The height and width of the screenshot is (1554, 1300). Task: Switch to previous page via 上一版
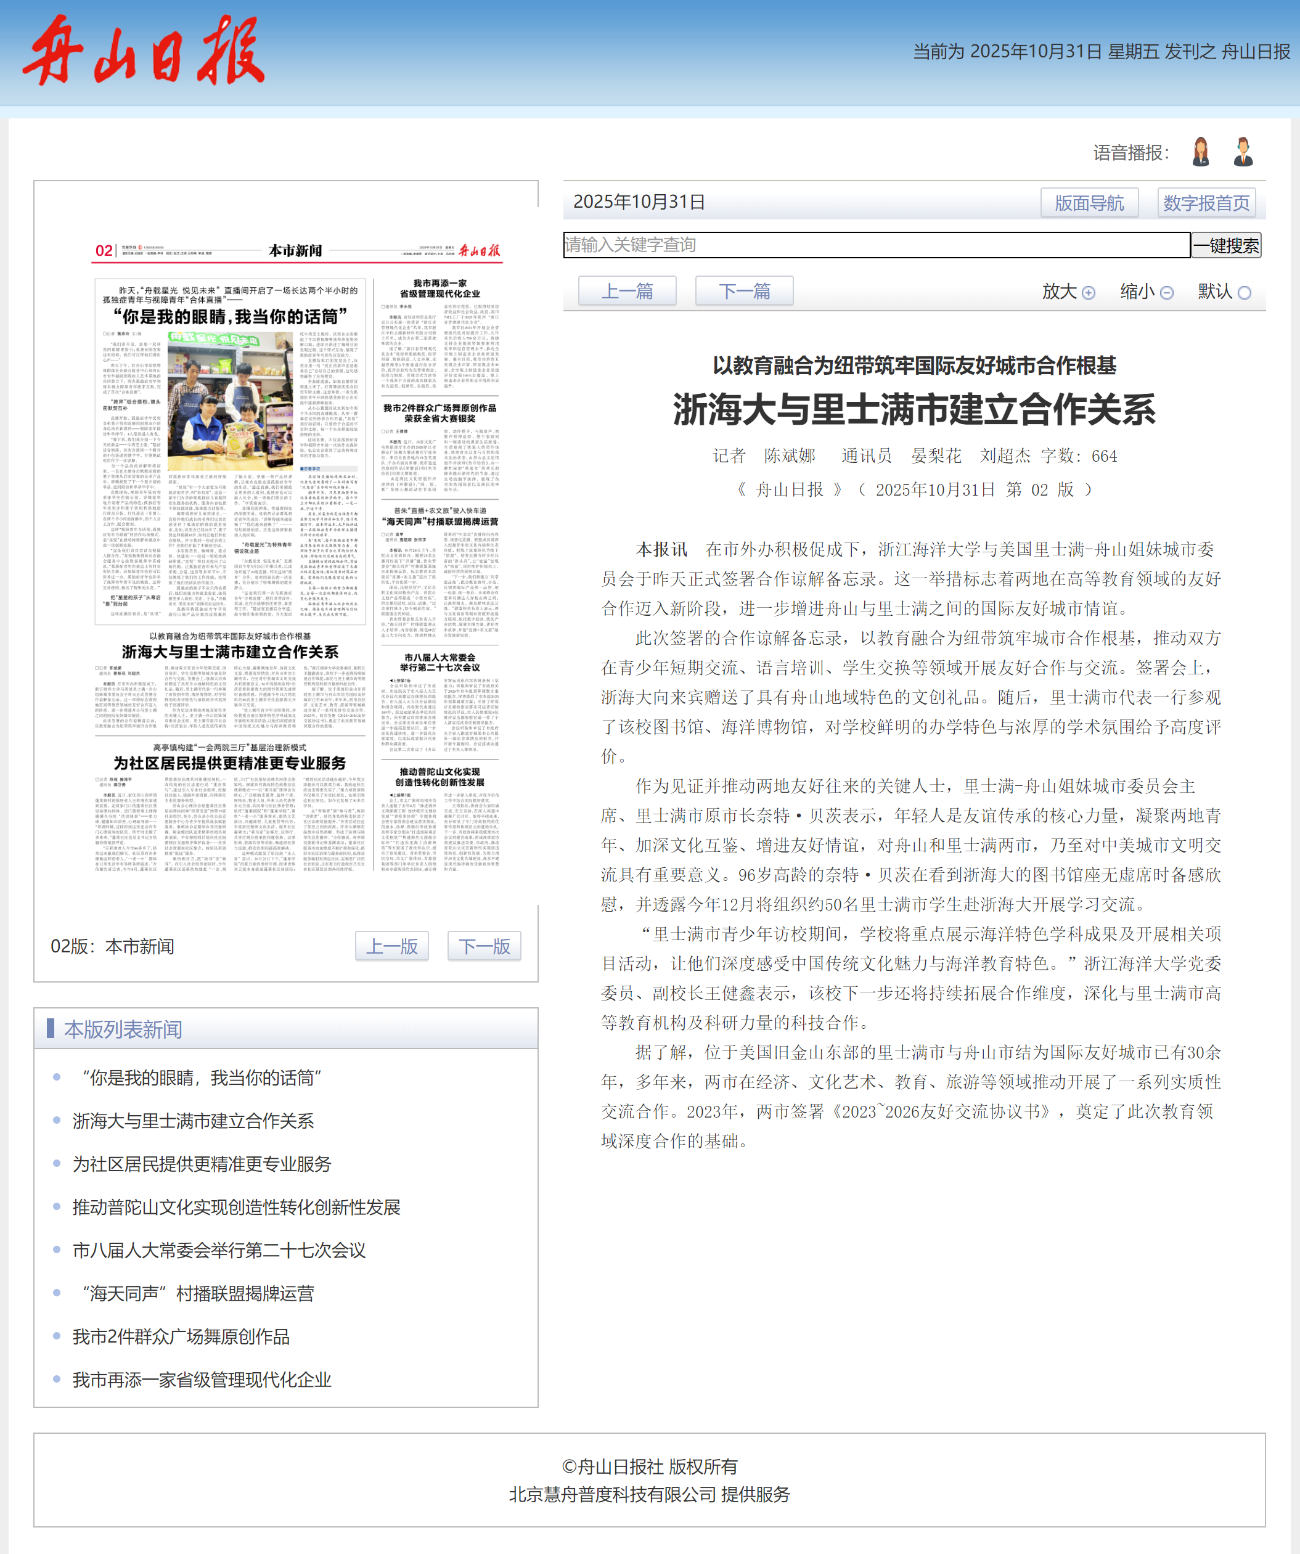tap(391, 946)
